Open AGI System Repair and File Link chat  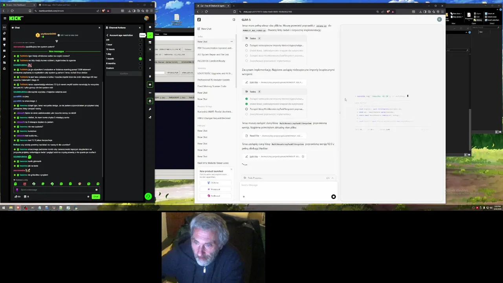(213, 54)
